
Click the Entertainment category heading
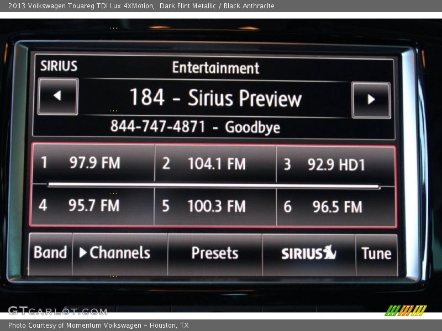coord(215,68)
